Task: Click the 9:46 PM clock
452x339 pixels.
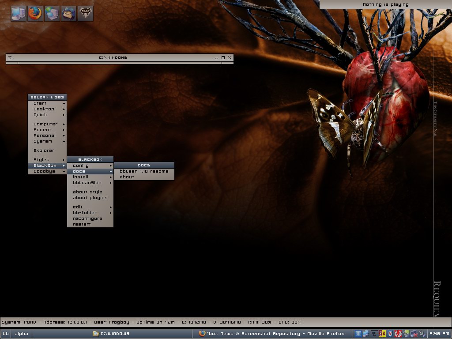Action: coord(439,334)
